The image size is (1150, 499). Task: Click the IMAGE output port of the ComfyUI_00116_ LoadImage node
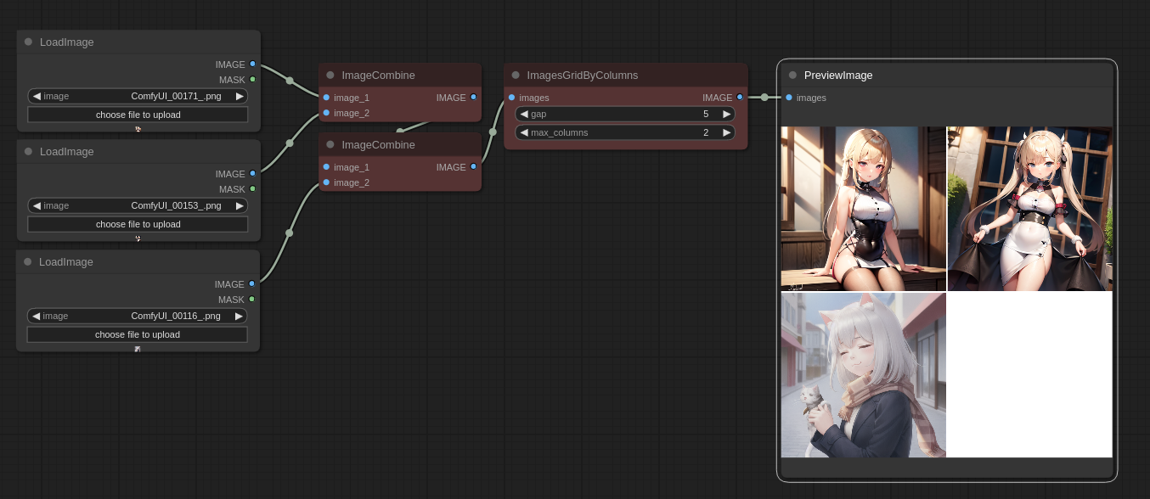251,283
